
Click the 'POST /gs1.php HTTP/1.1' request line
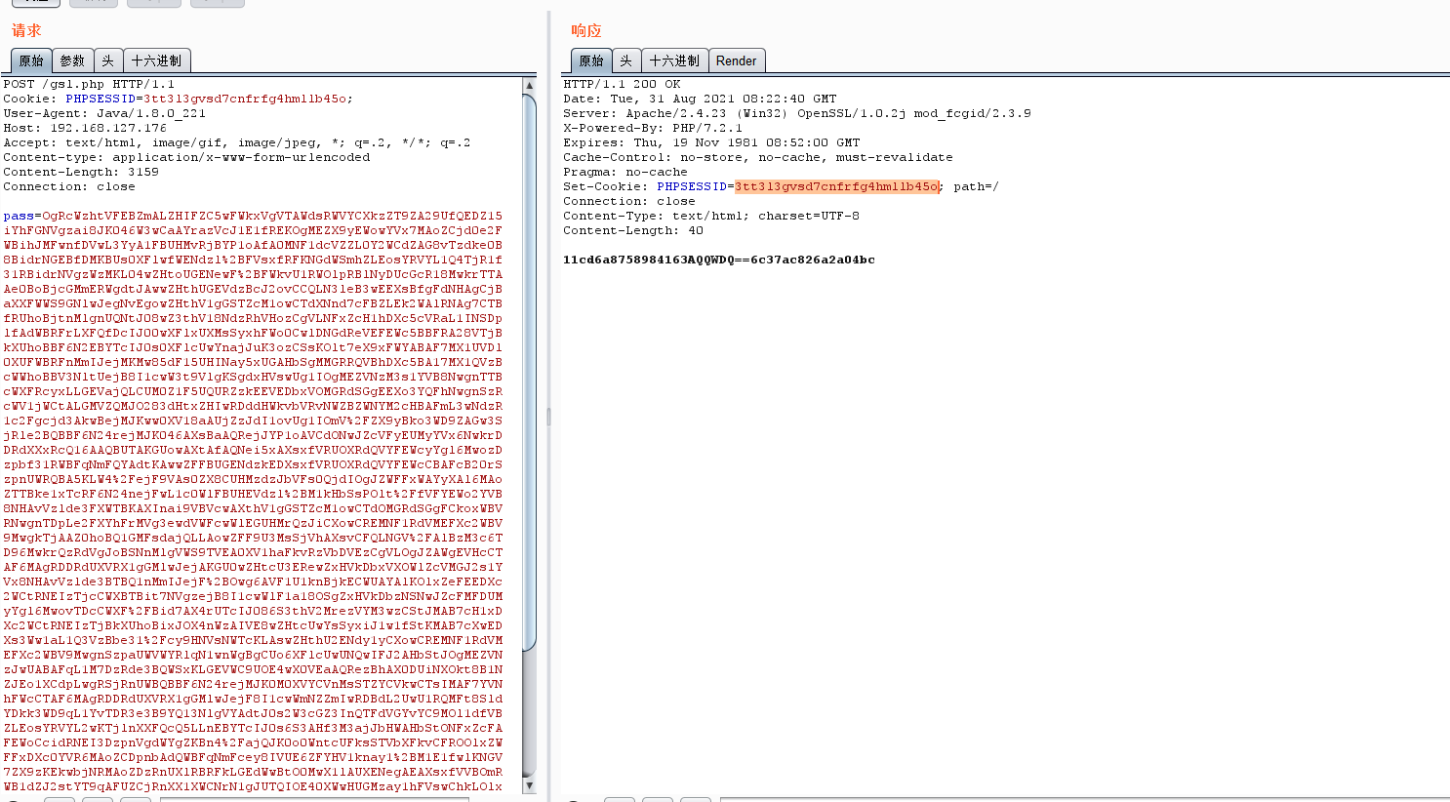click(x=89, y=84)
